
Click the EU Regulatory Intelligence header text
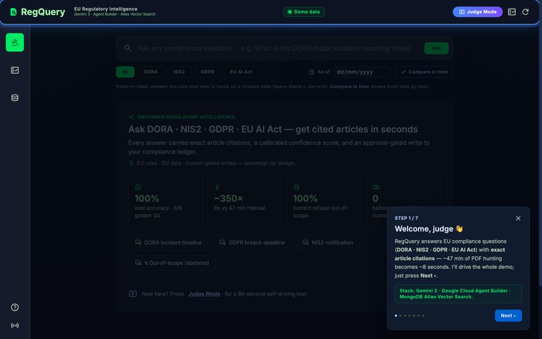pyautogui.click(x=106, y=9)
